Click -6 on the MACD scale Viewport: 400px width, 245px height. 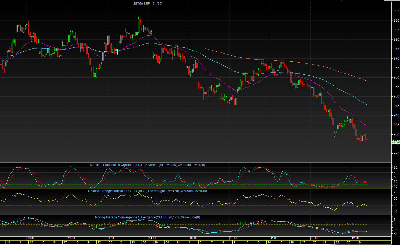click(x=395, y=233)
